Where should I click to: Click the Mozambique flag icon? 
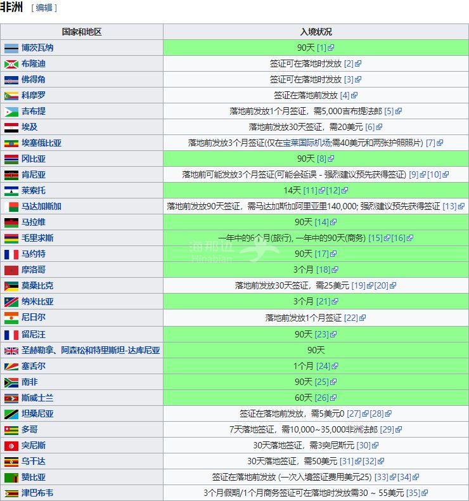(11, 286)
